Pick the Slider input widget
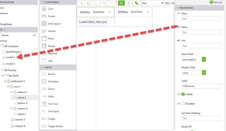Image resolution: width=226 pixels, height=131 pixels. coord(48,96)
